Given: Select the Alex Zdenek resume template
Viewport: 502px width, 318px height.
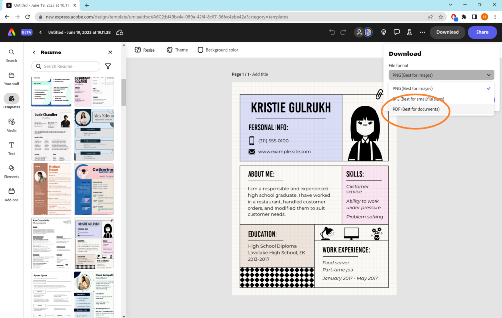Looking at the screenshot, I should [x=94, y=135].
